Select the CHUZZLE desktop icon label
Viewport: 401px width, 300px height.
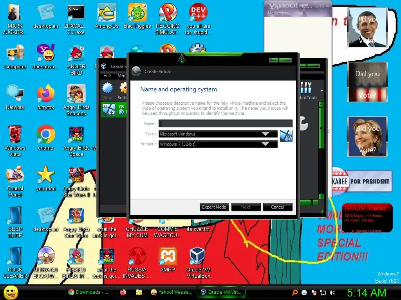click(x=137, y=232)
